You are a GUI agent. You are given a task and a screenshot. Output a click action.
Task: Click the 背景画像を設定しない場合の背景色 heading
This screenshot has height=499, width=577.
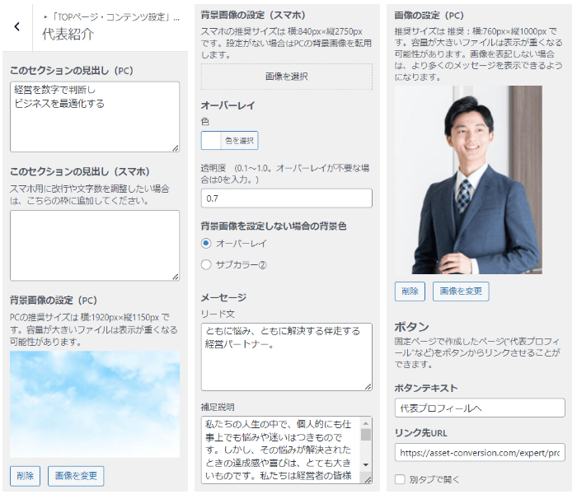tap(274, 226)
